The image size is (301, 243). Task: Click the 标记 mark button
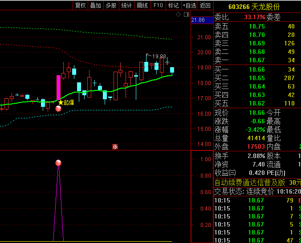173,5
